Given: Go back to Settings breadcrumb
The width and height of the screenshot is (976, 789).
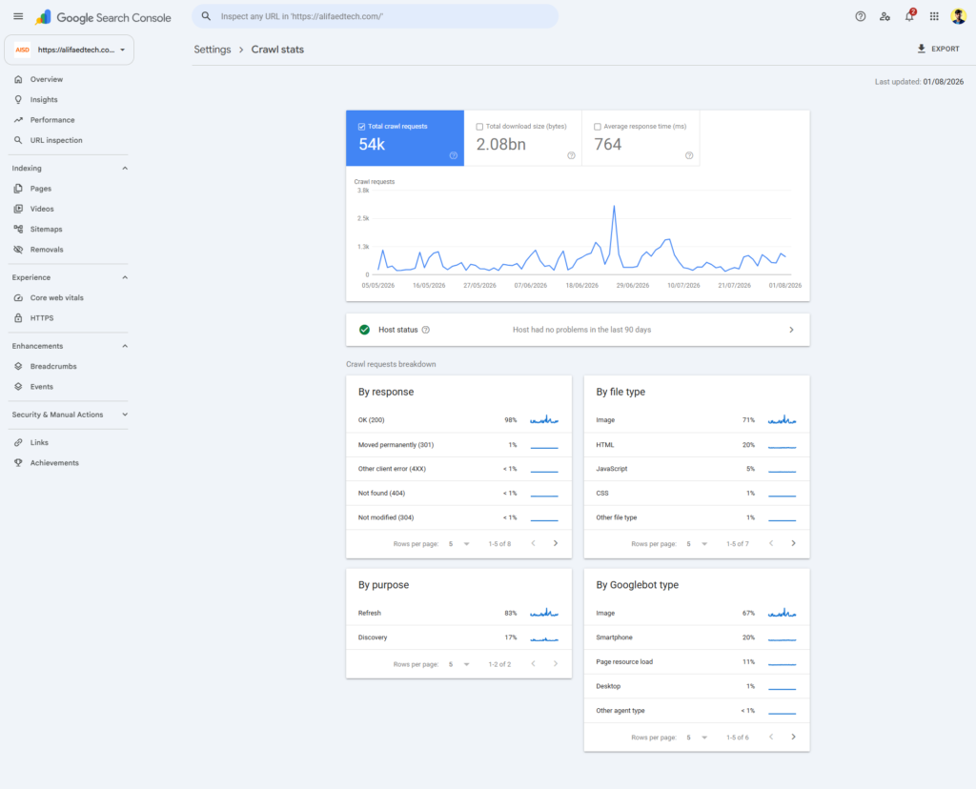Looking at the screenshot, I should click(x=213, y=50).
